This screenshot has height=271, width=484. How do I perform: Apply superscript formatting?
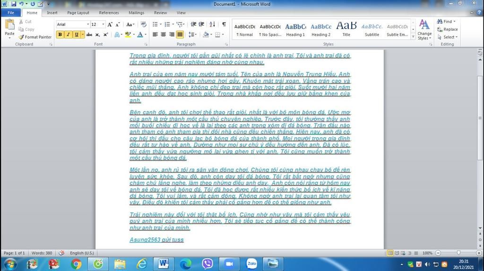click(x=105, y=34)
